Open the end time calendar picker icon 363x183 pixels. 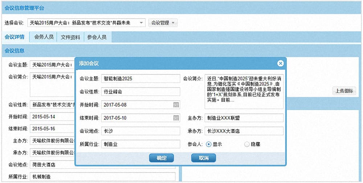coord(176,118)
